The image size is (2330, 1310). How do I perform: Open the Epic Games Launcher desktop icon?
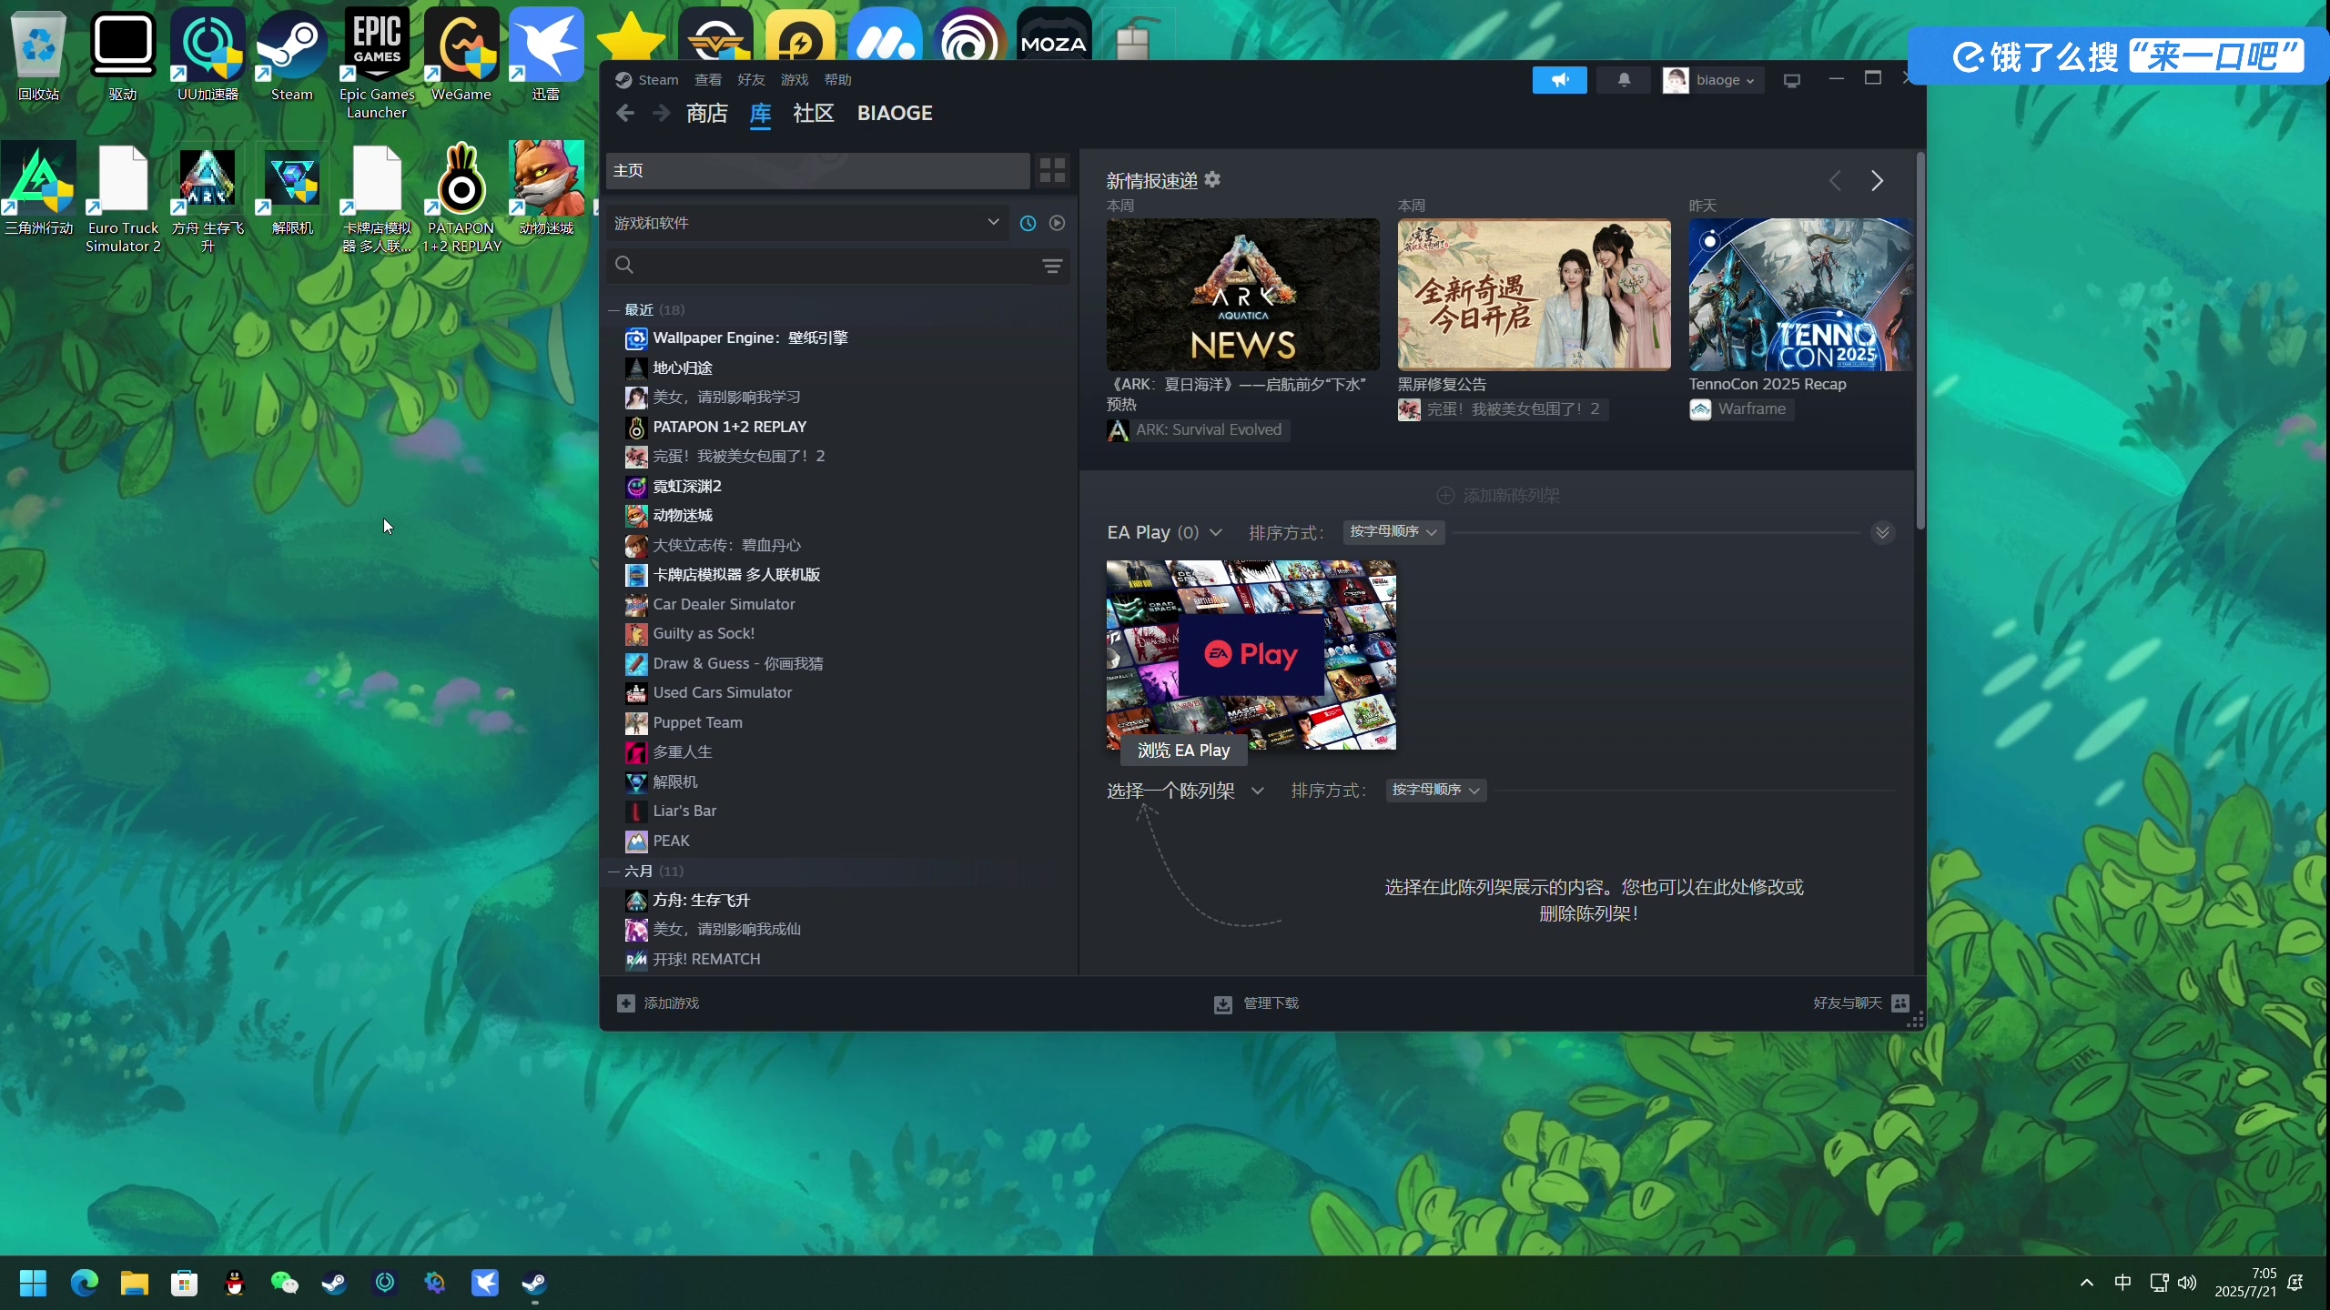377,64
